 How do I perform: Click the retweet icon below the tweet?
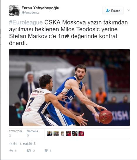(29, 151)
